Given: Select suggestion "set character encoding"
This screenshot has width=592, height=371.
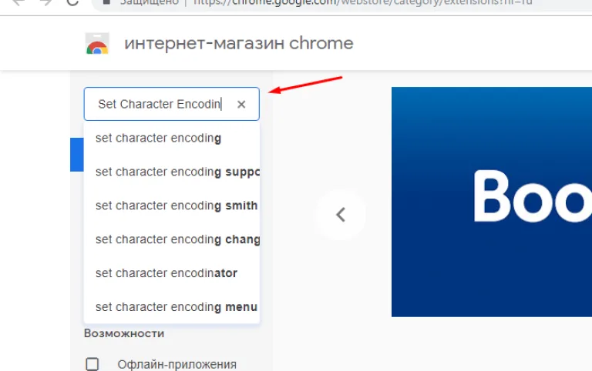Looking at the screenshot, I should 172,138.
